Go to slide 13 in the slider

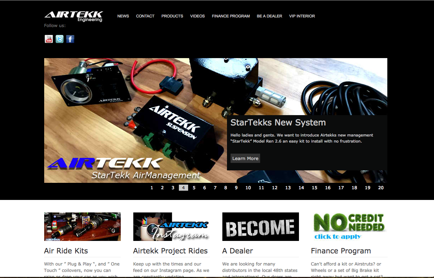pos(288,188)
